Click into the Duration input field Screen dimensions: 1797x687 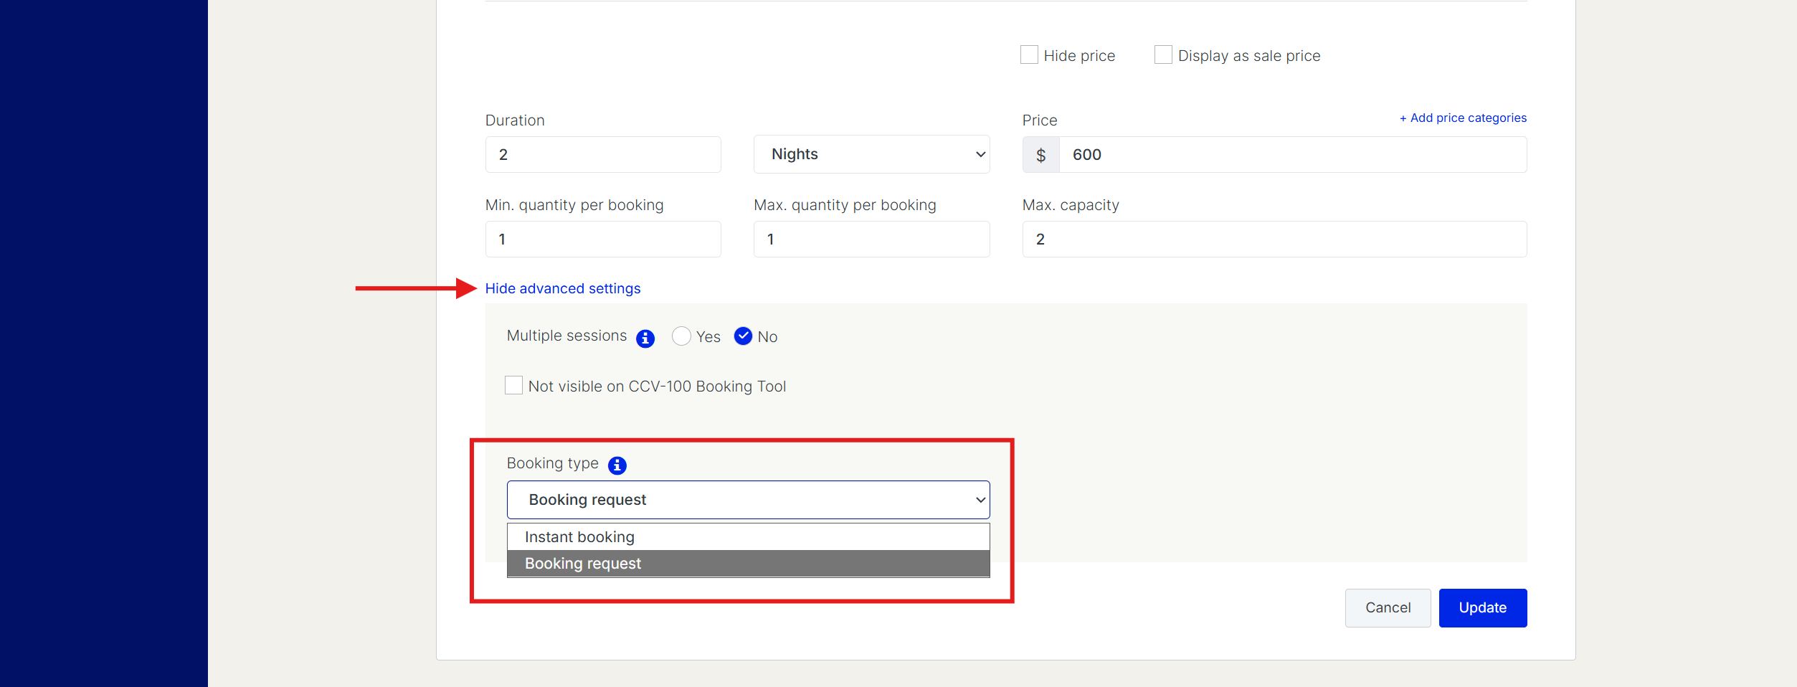tap(603, 155)
